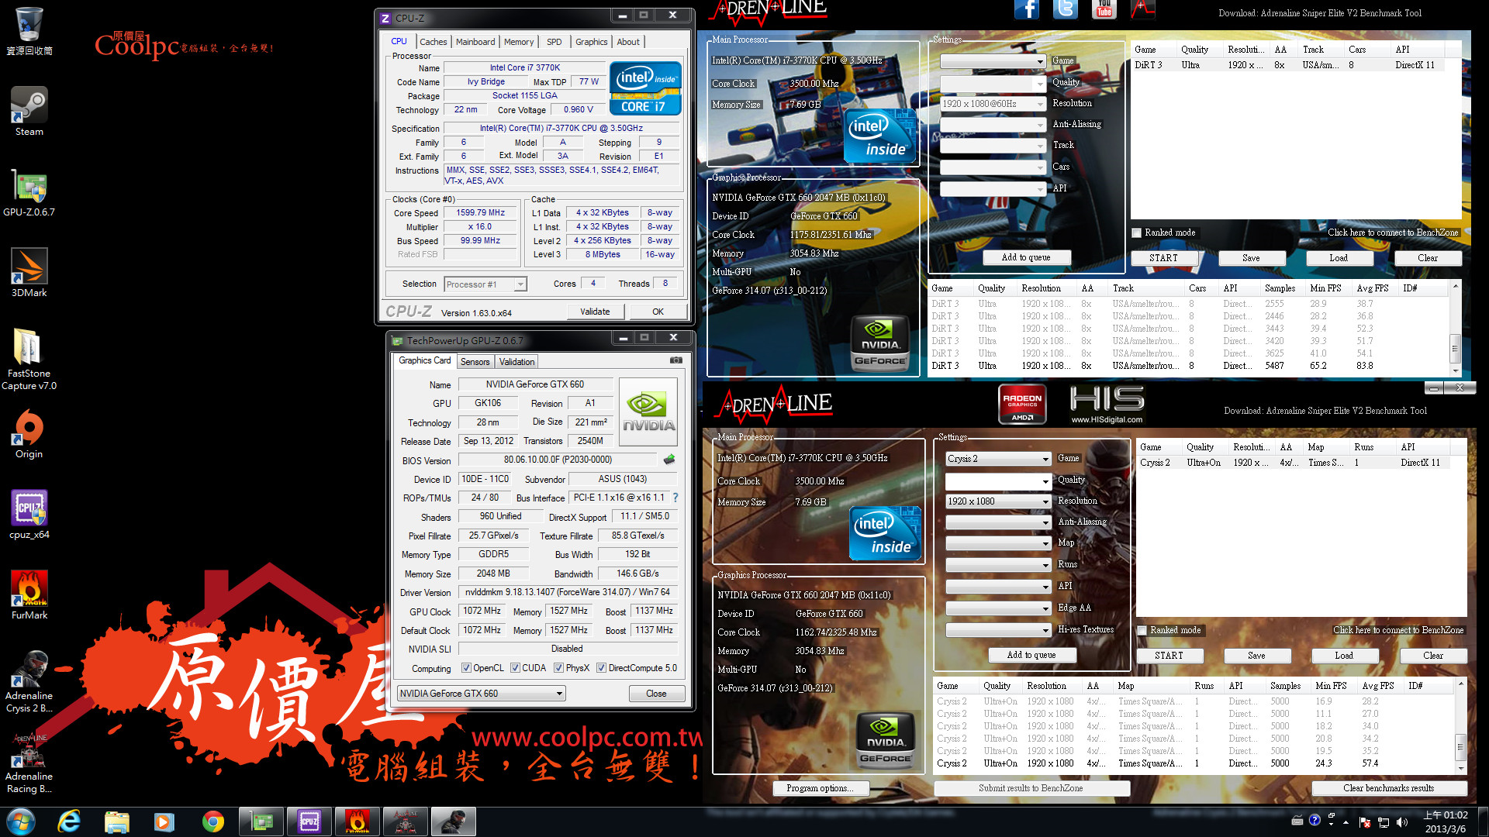1489x837 pixels.
Task: Launch the FurMark desktop shortcut
Action: (29, 595)
